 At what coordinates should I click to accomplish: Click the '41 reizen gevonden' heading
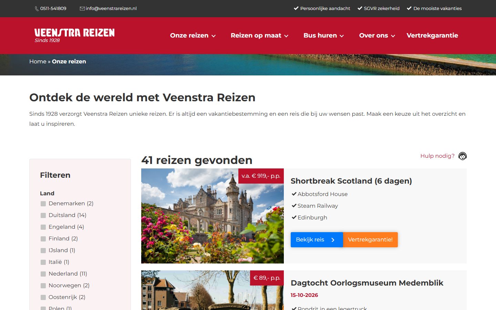click(x=197, y=160)
